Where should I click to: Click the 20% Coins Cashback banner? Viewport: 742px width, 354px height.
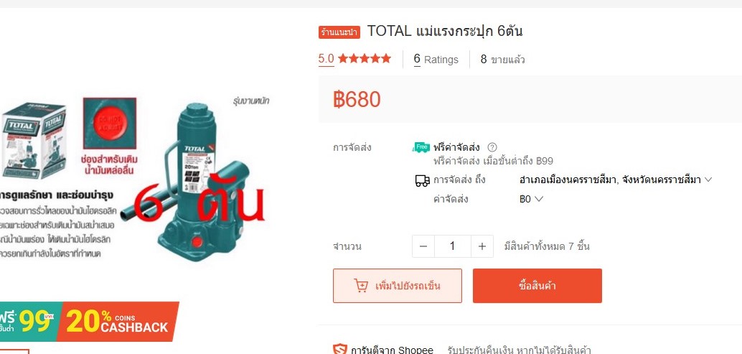point(118,322)
